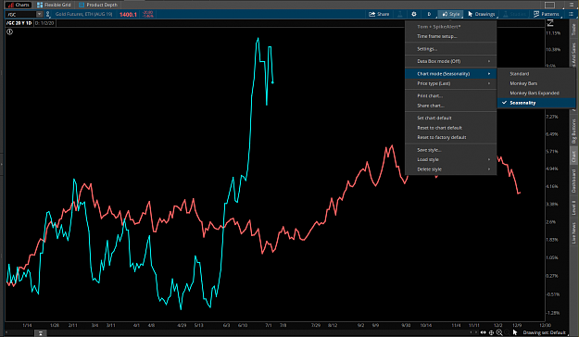Select Monkey Bars chart mode
The height and width of the screenshot is (337, 579).
535,83
